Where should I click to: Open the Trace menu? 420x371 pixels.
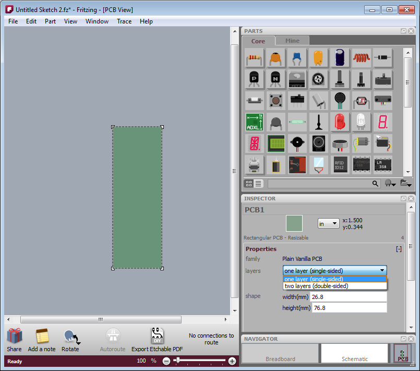pyautogui.click(x=124, y=21)
